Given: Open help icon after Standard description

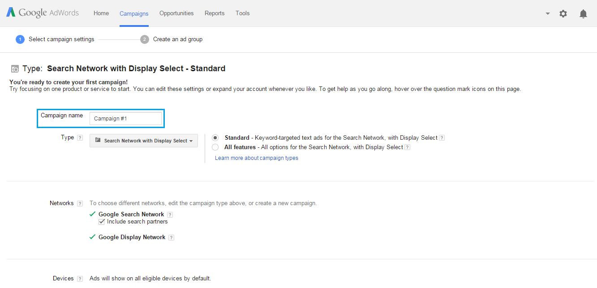Looking at the screenshot, I should [442, 138].
